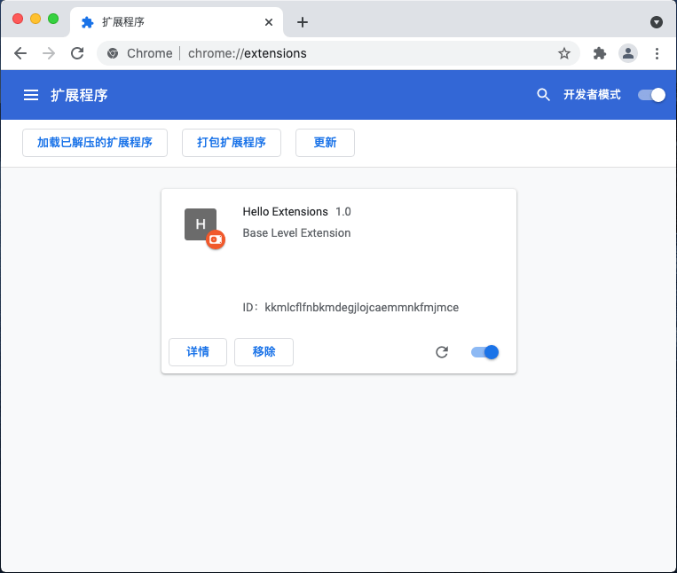Image resolution: width=677 pixels, height=573 pixels.
Task: Minimize the window with yellow button
Action: tap(35, 19)
